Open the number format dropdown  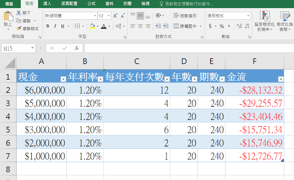pos(248,16)
